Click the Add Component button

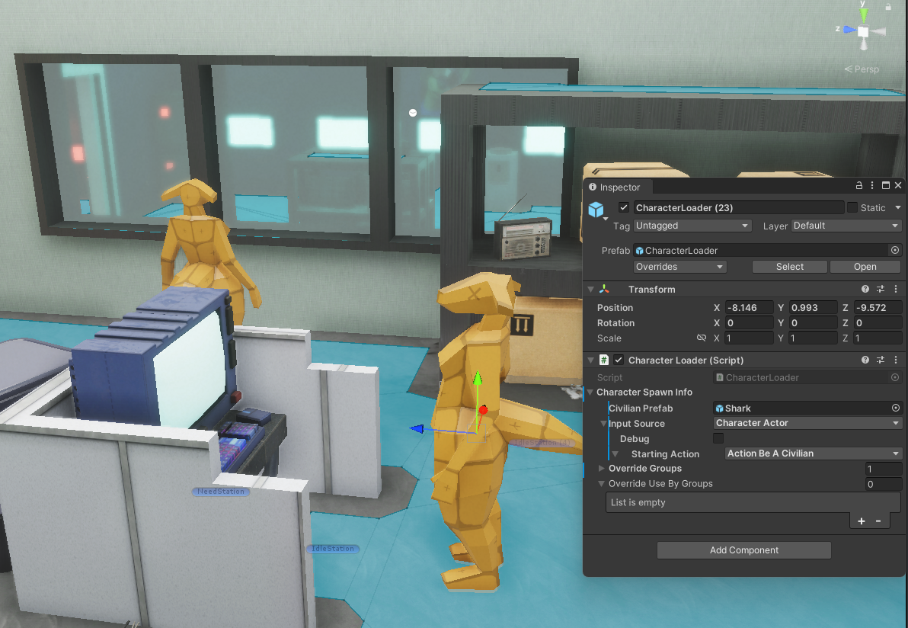[743, 550]
